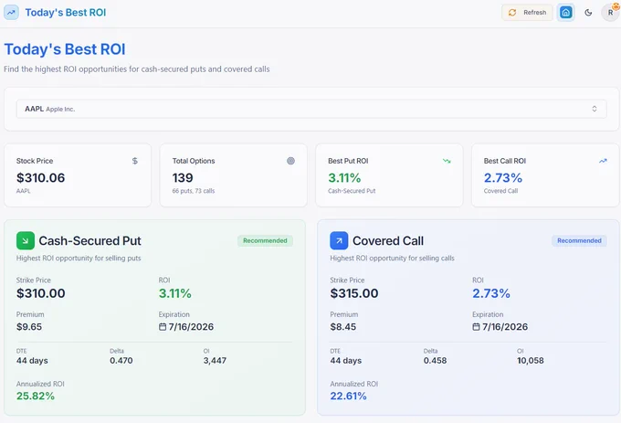This screenshot has height=423, width=621.
Task: Toggle dark mode with the moon icon
Action: click(588, 13)
